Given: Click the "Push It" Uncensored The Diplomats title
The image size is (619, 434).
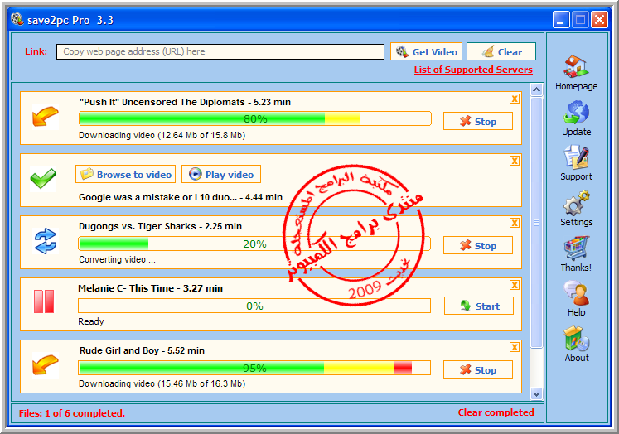Looking at the screenshot, I should (185, 102).
